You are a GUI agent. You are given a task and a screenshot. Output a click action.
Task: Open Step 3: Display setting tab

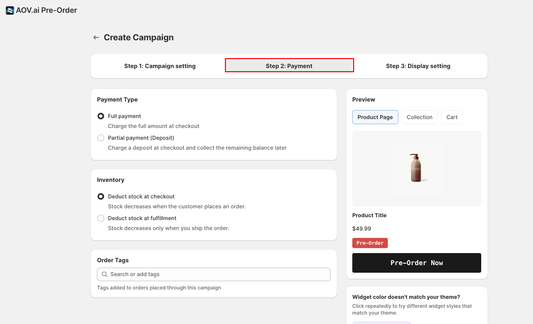pyautogui.click(x=418, y=66)
